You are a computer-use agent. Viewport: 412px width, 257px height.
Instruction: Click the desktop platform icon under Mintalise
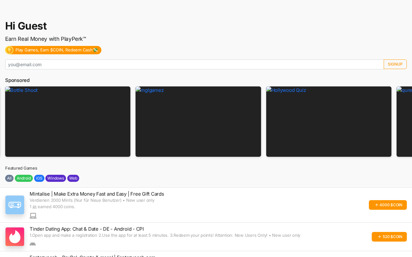click(33, 216)
